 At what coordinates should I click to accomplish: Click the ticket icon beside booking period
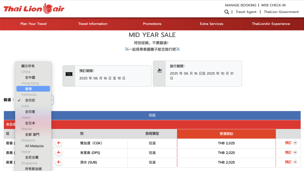[69, 74]
